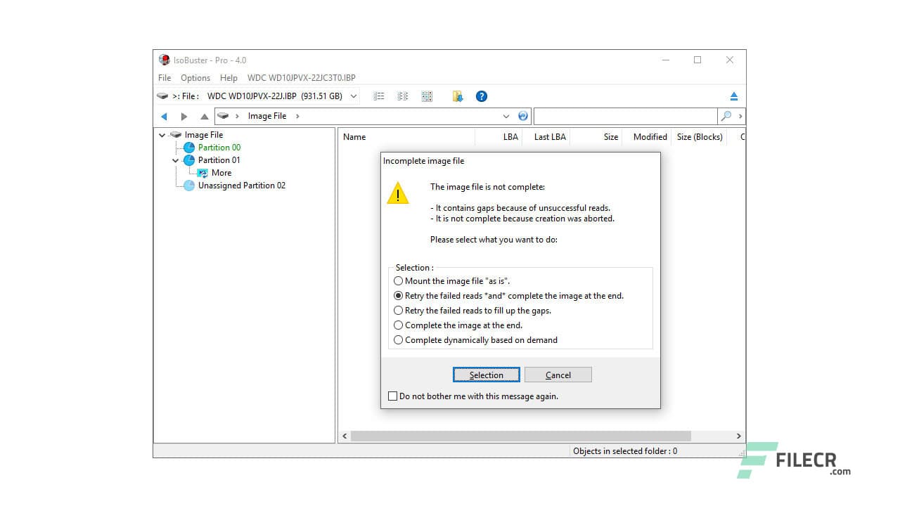Viewport: 900px width, 506px height.
Task: Switch to the grid icons view on toolbar
Action: pos(427,96)
